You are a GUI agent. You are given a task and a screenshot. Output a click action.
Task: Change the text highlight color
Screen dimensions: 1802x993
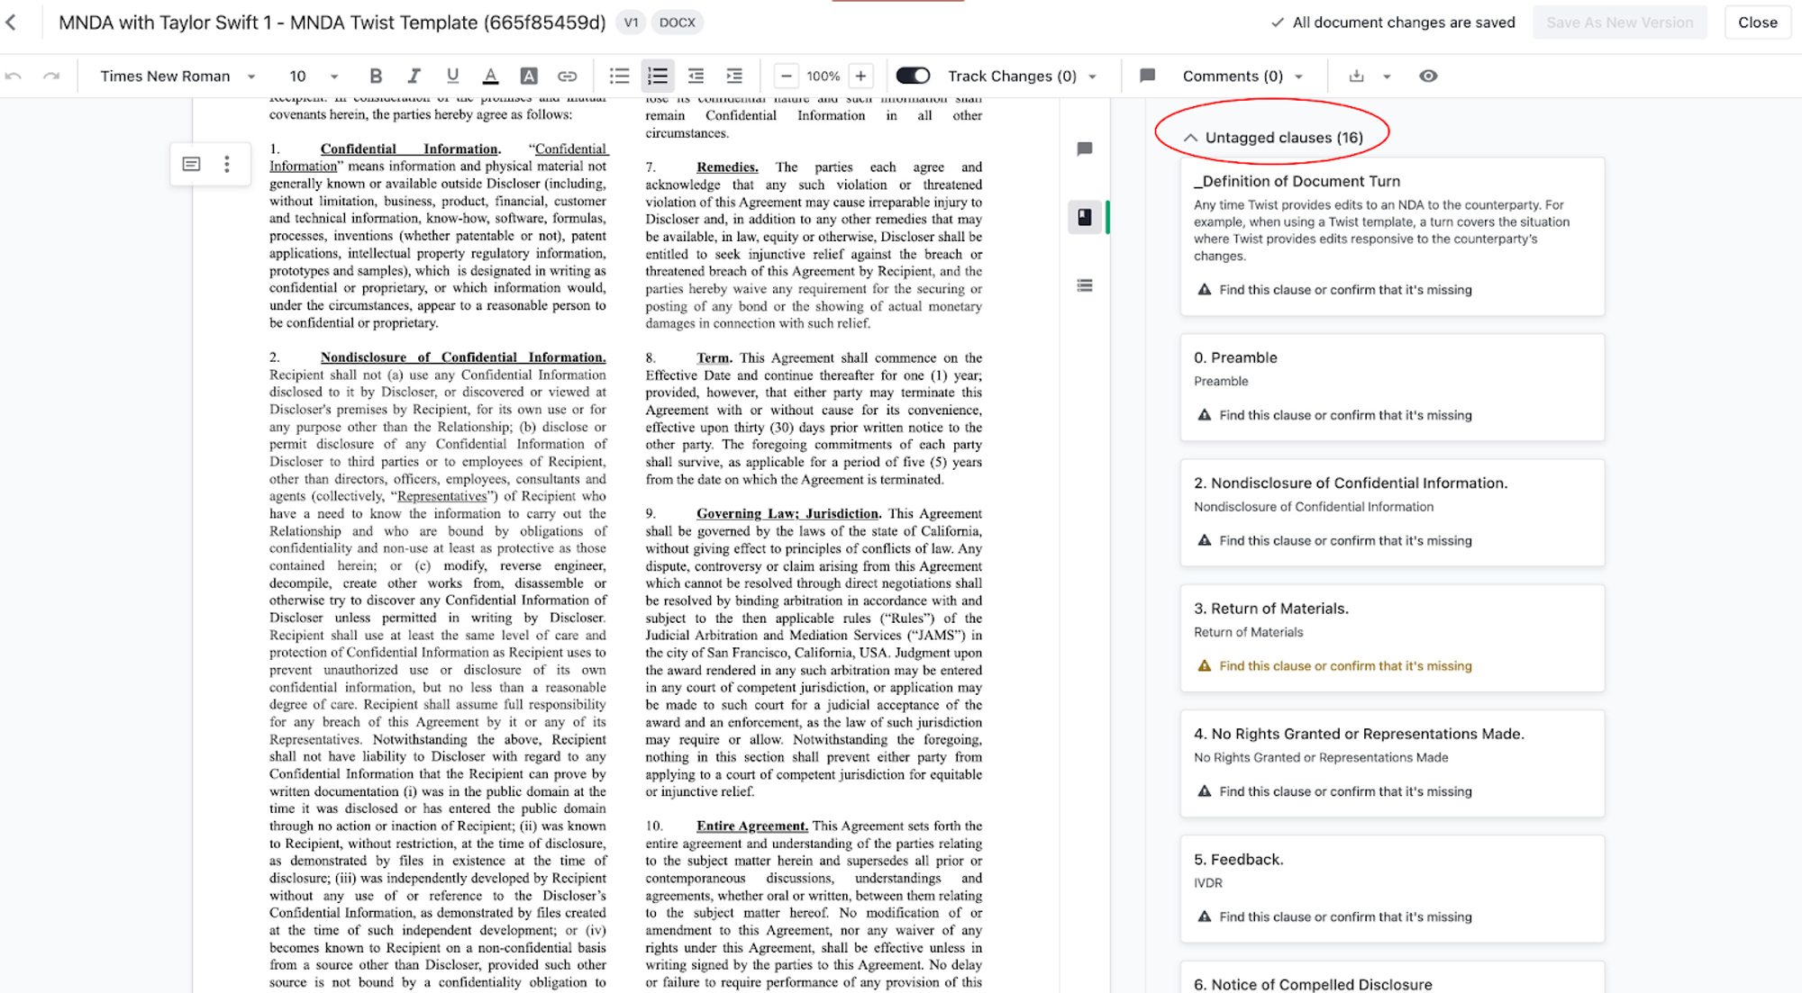point(529,77)
